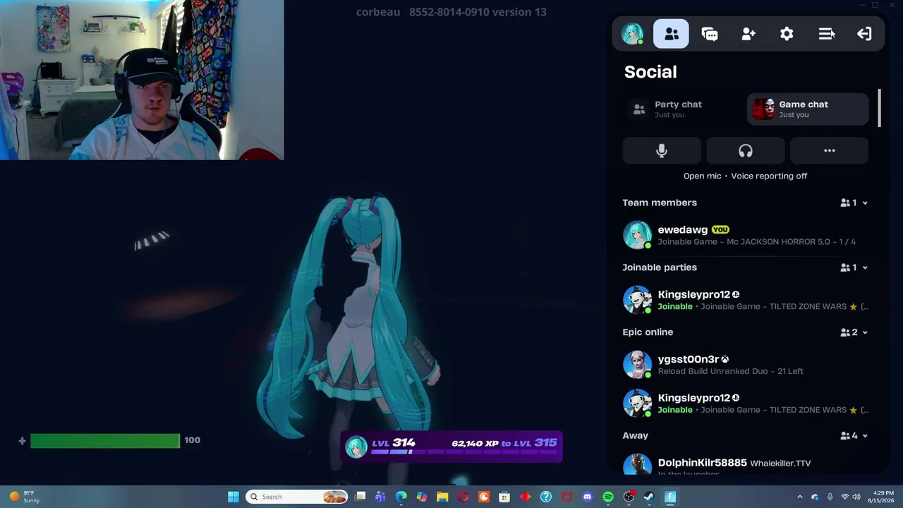
Task: Click the taskbar Search box
Action: click(297, 497)
